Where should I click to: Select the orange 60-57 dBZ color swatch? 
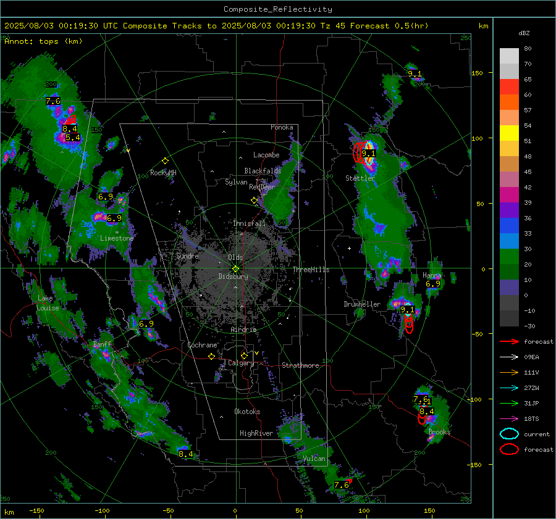pyautogui.click(x=509, y=102)
